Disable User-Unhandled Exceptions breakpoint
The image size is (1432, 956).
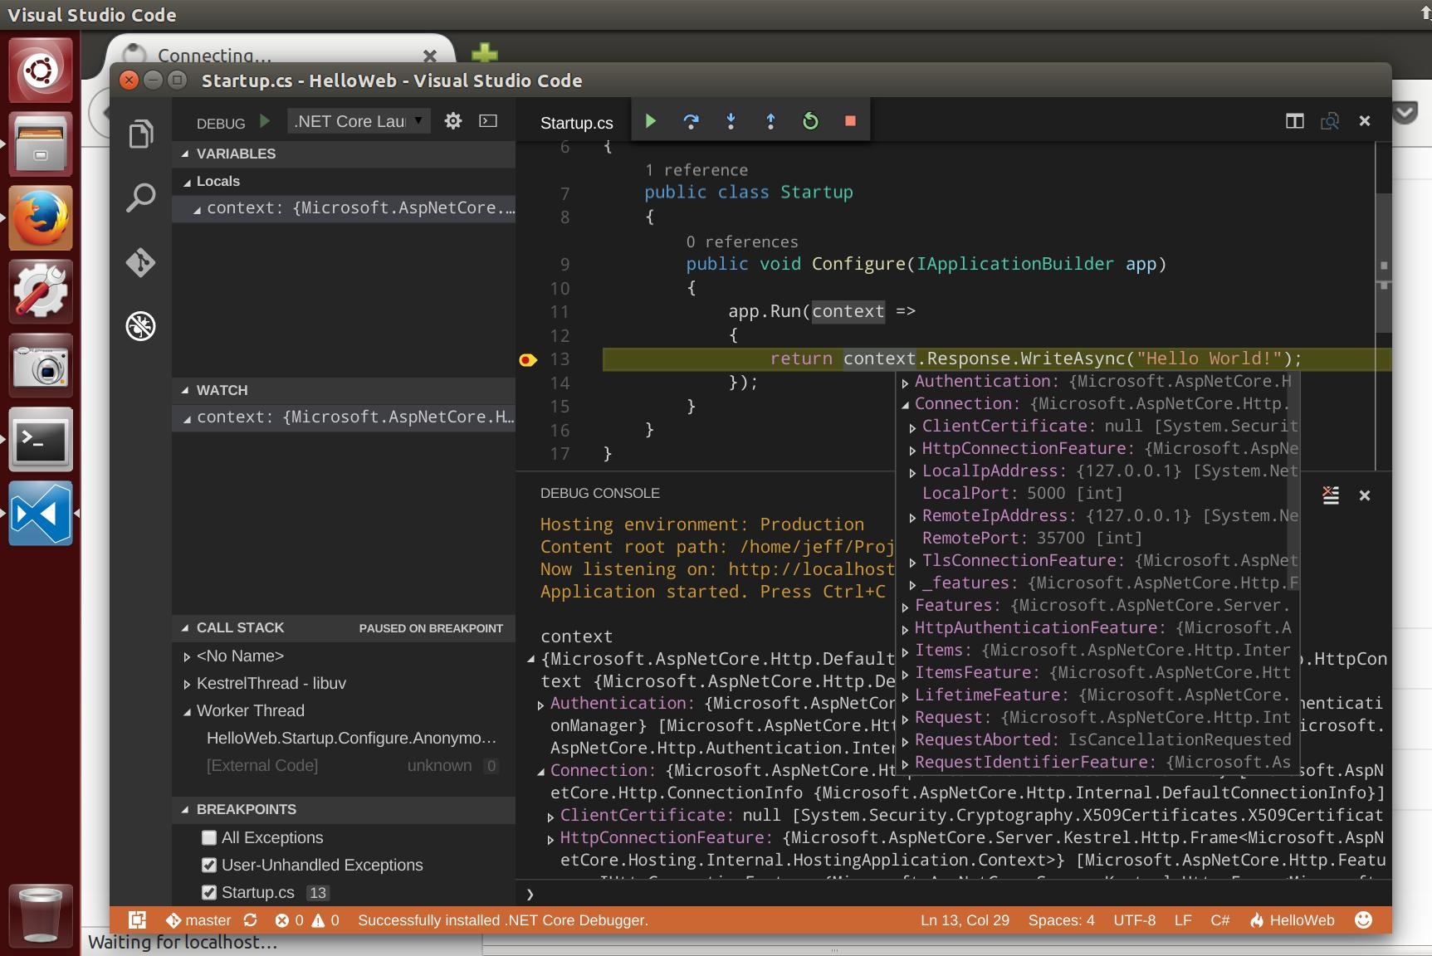pos(209,866)
